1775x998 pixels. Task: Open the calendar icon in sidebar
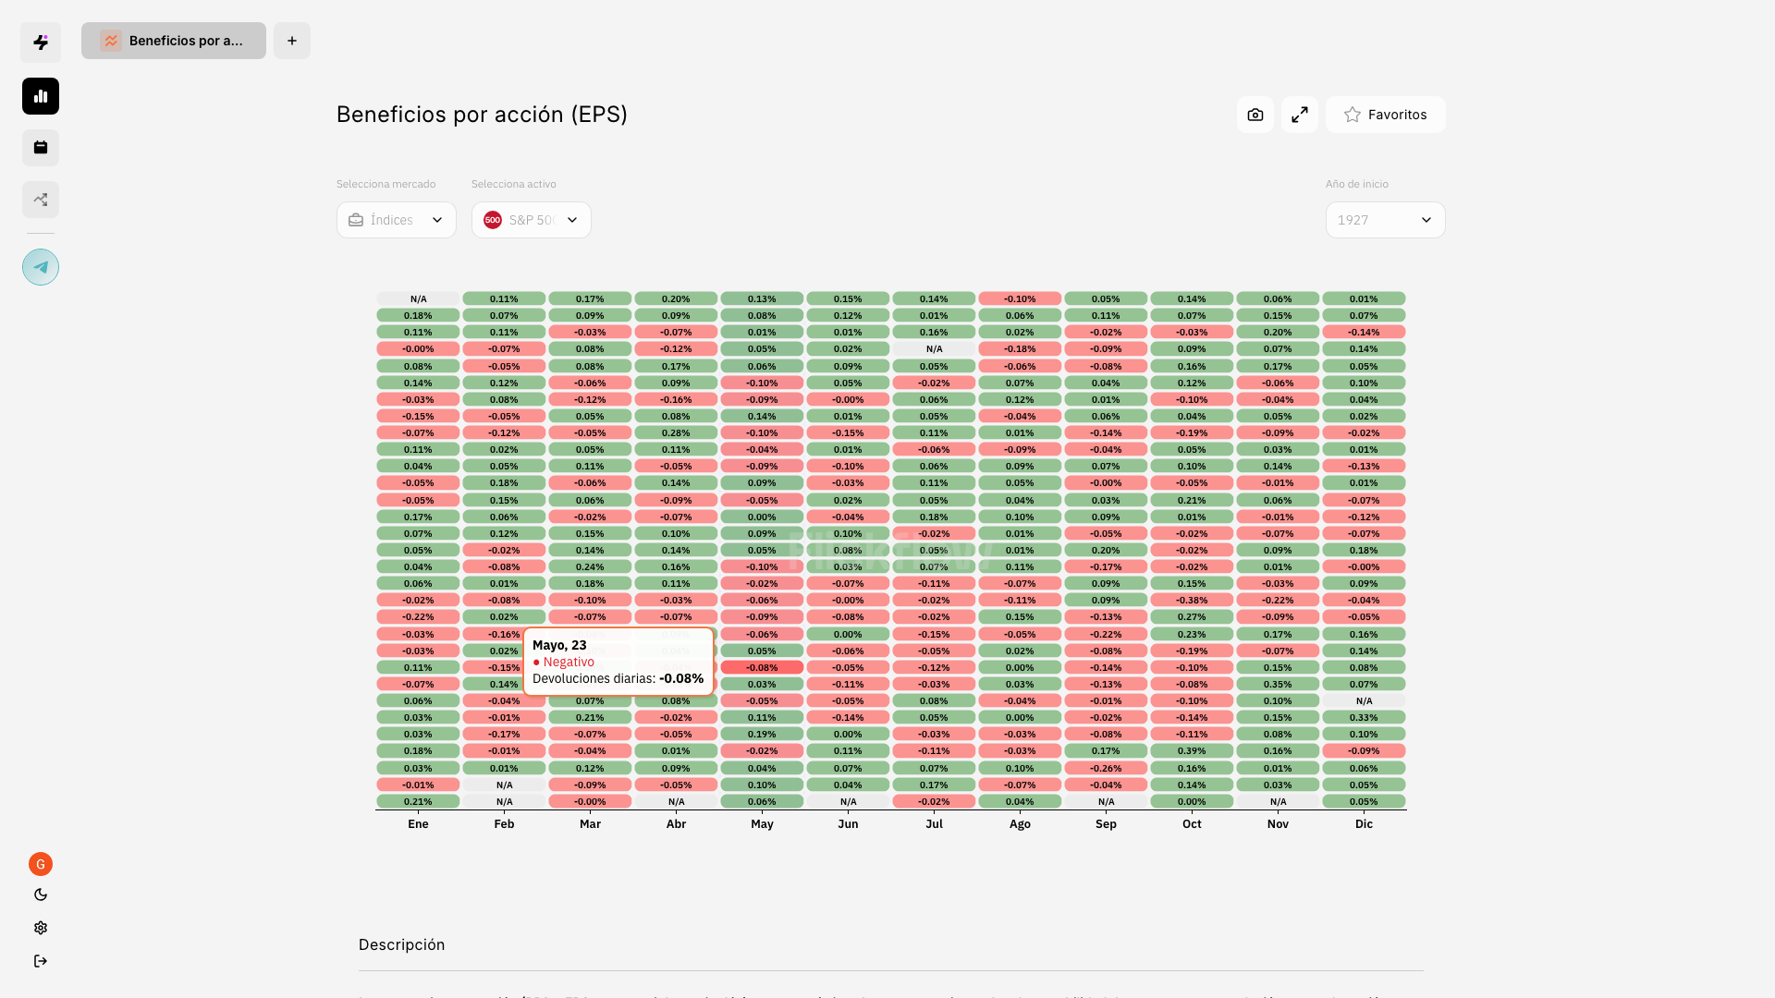click(x=41, y=148)
